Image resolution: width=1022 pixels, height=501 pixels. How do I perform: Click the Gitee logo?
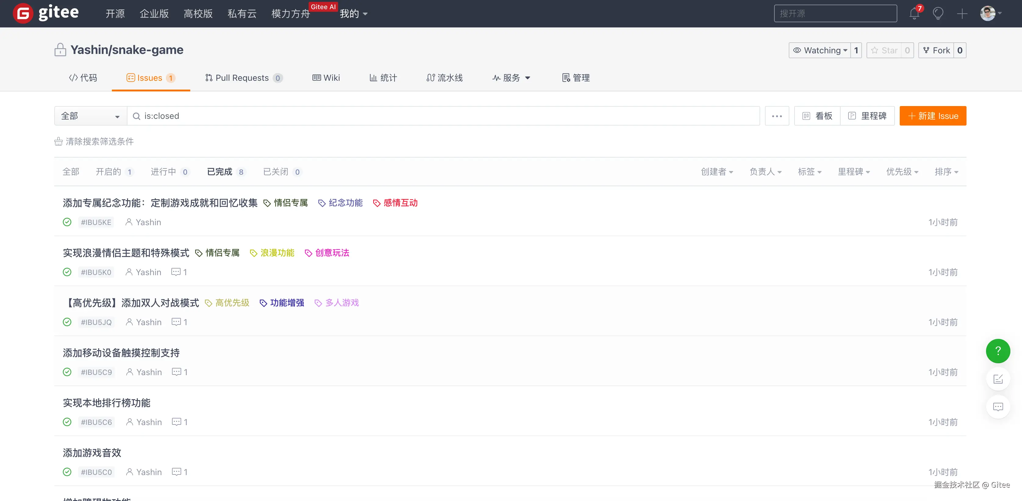pyautogui.click(x=46, y=13)
